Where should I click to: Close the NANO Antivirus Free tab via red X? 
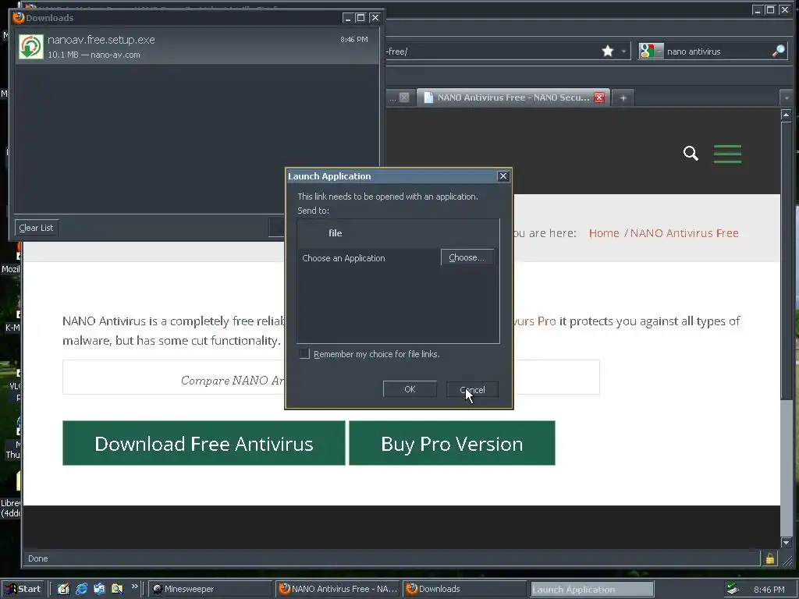(x=599, y=97)
